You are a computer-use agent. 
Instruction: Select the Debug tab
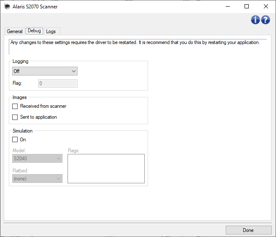tap(34, 31)
